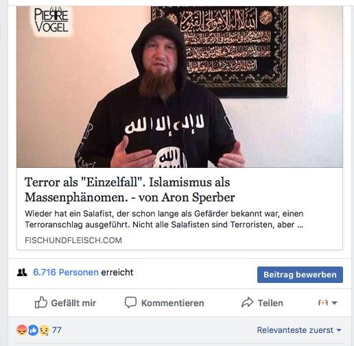Click the people-reached silhouette icon
Viewport: 354px width, 346px height.
coord(22,273)
